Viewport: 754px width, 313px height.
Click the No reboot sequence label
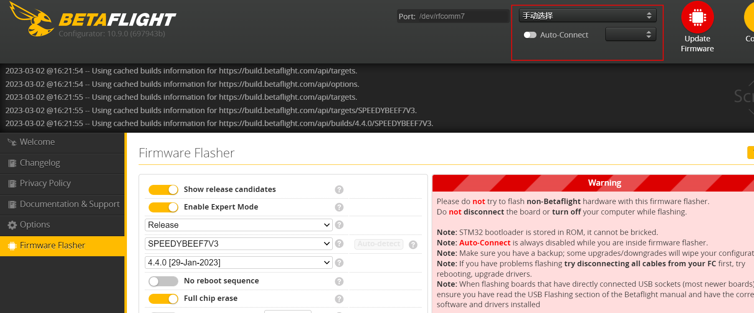point(221,281)
